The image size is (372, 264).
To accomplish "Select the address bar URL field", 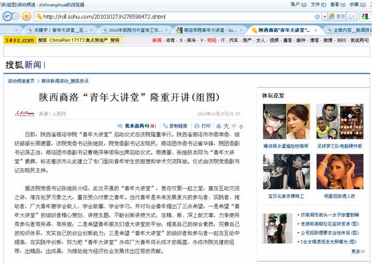I will [175, 17].
